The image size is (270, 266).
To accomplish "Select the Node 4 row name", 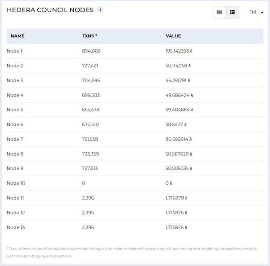I will 15,95.
